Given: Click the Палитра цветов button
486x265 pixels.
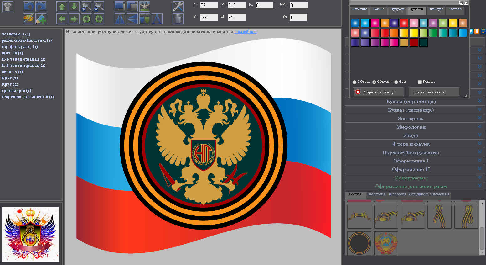Looking at the screenshot, I should coord(434,92).
